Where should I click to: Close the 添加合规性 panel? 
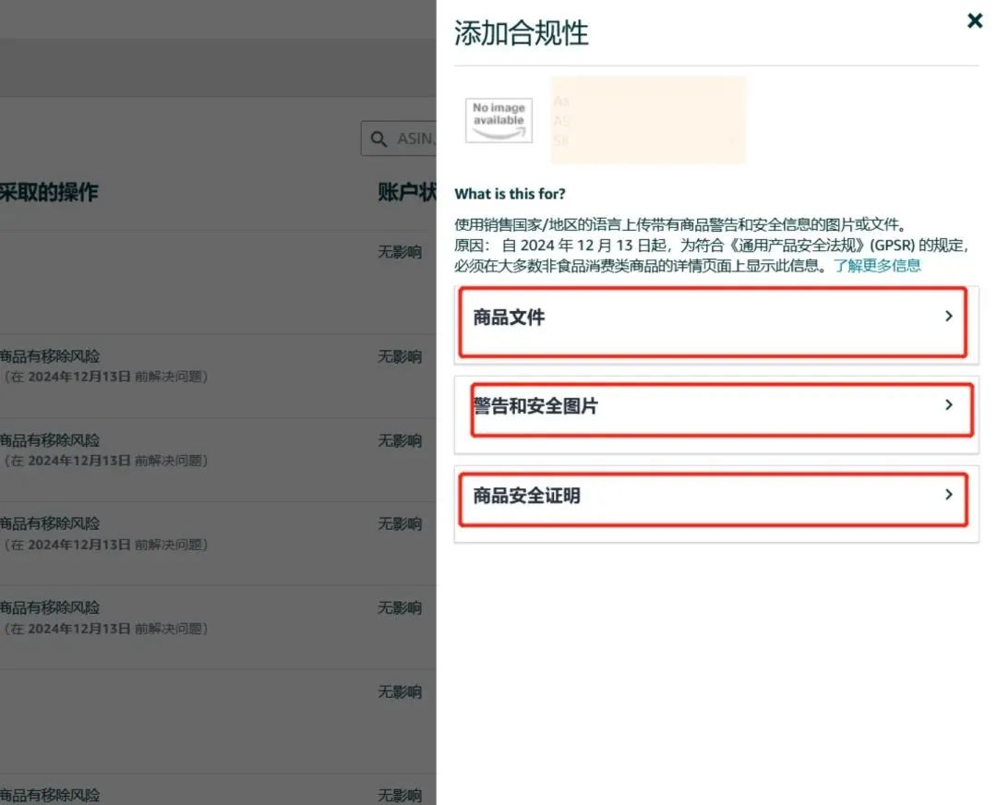tap(975, 20)
